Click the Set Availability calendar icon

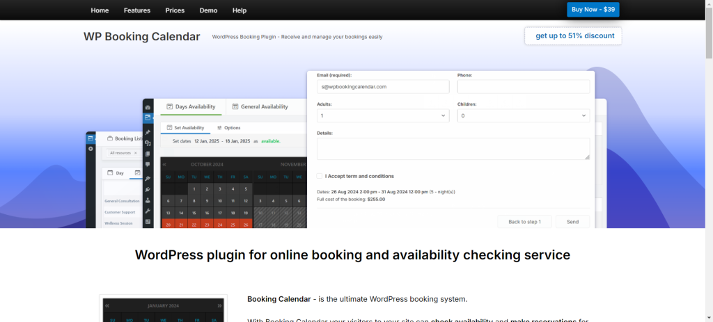pos(170,128)
